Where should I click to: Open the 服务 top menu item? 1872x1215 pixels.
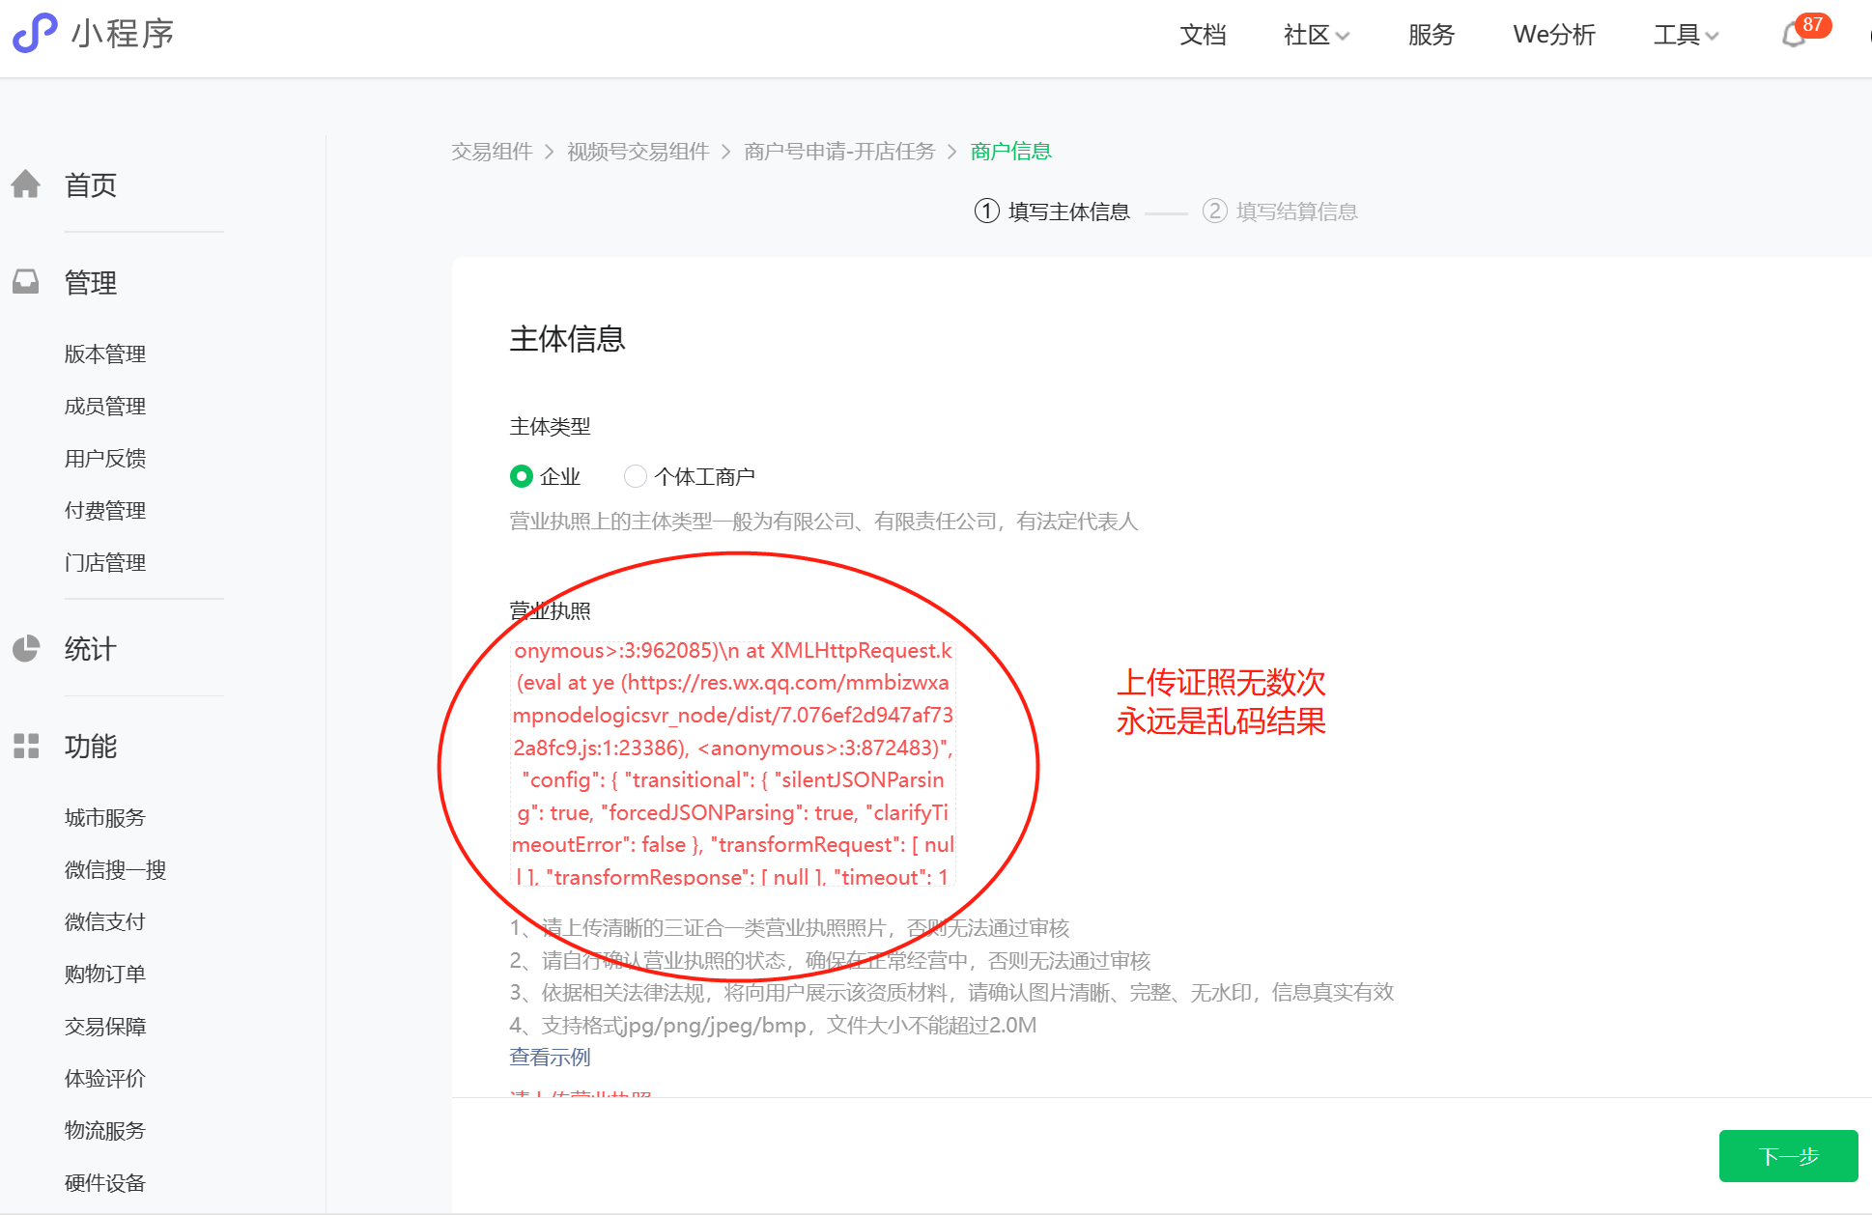tap(1431, 35)
